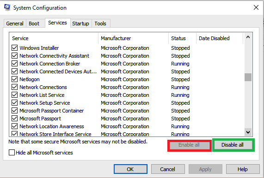Open the Tools tab
Screen dimensions: 264x178
click(x=100, y=24)
